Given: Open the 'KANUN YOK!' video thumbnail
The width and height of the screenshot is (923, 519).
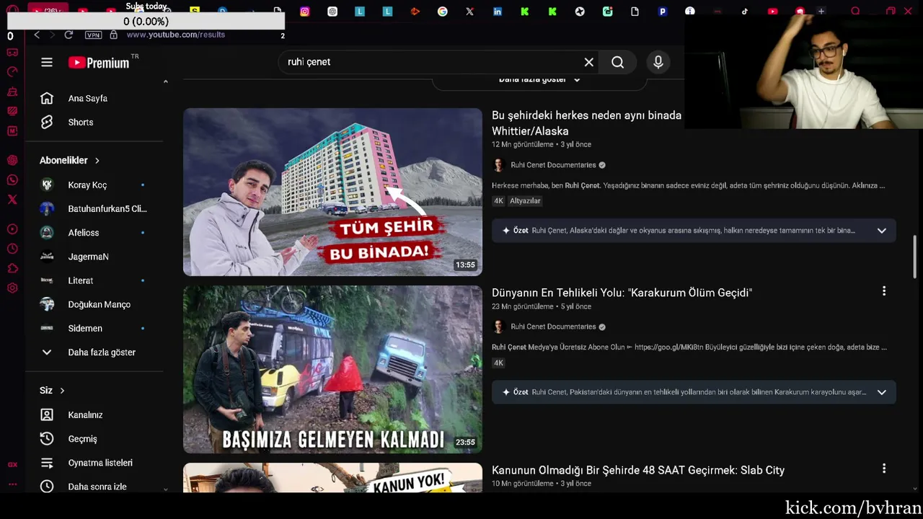Looking at the screenshot, I should [x=332, y=478].
